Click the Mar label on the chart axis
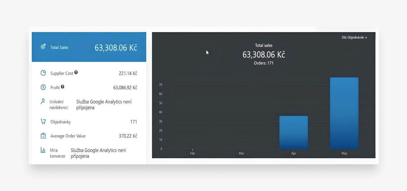 point(241,153)
